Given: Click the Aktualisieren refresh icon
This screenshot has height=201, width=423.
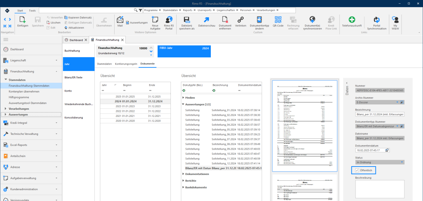Looking at the screenshot, I should pyautogui.click(x=66, y=28).
